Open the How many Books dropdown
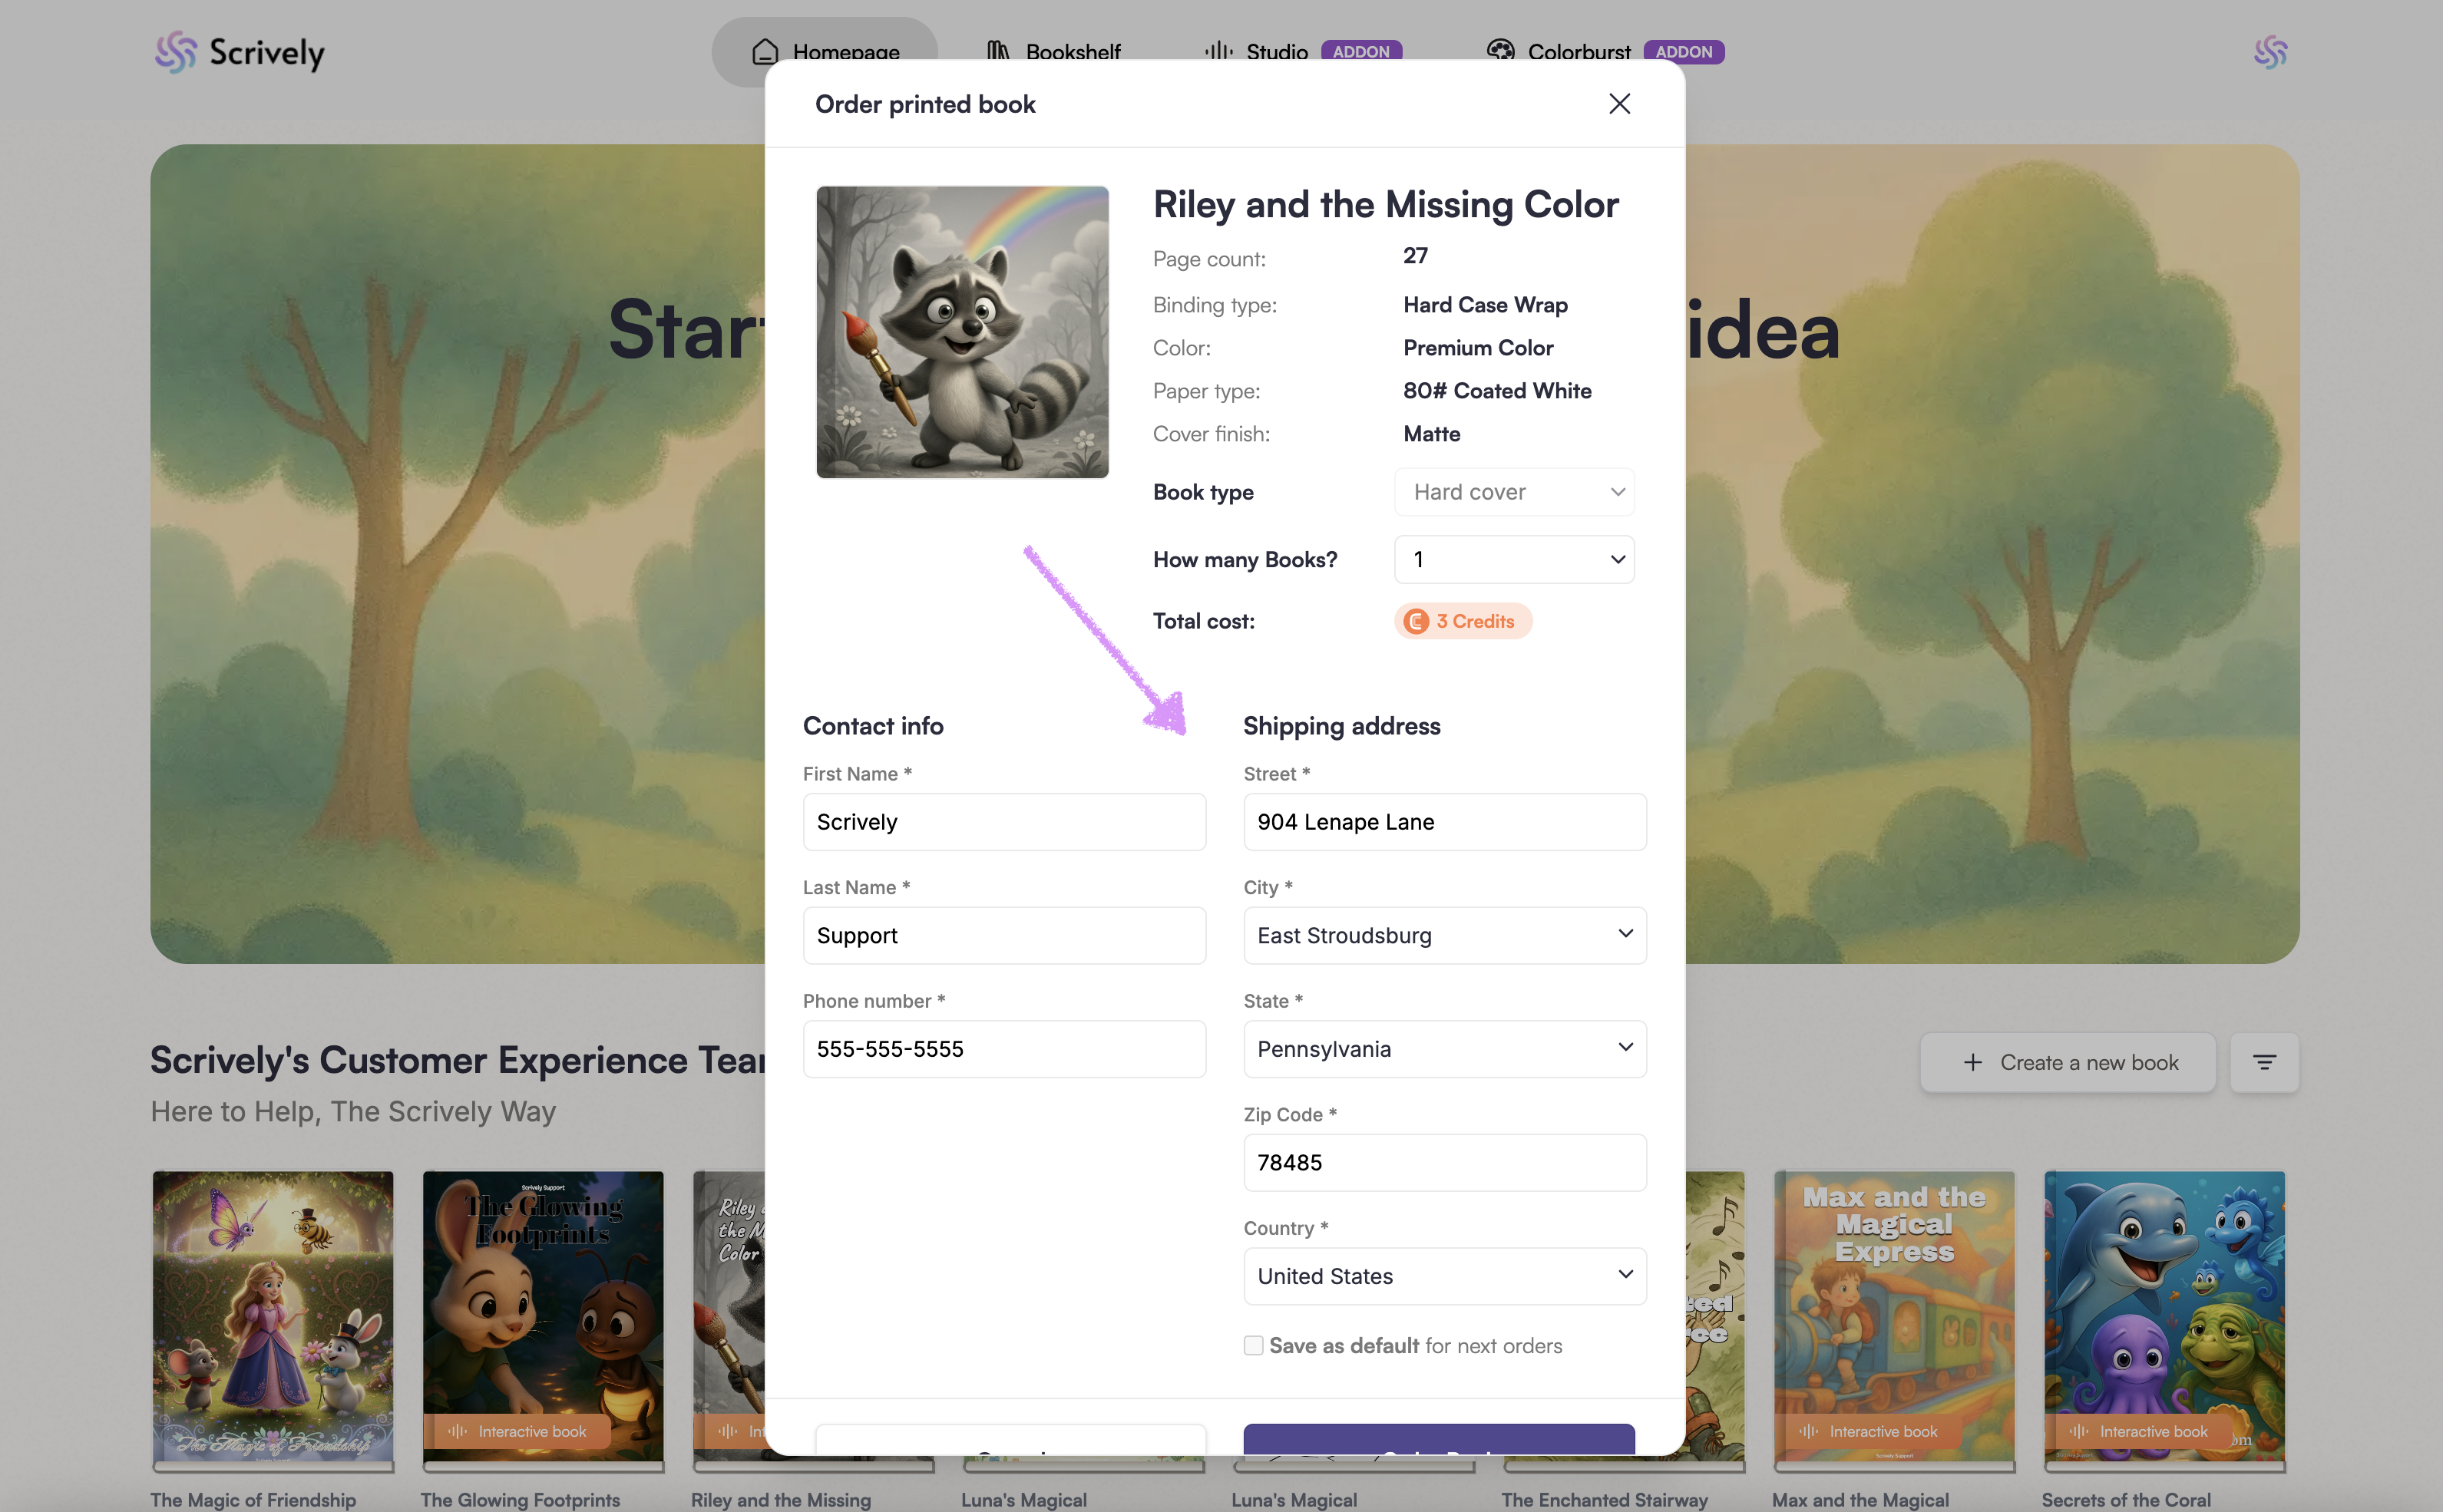Viewport: 2443px width, 1512px height. click(x=1513, y=560)
